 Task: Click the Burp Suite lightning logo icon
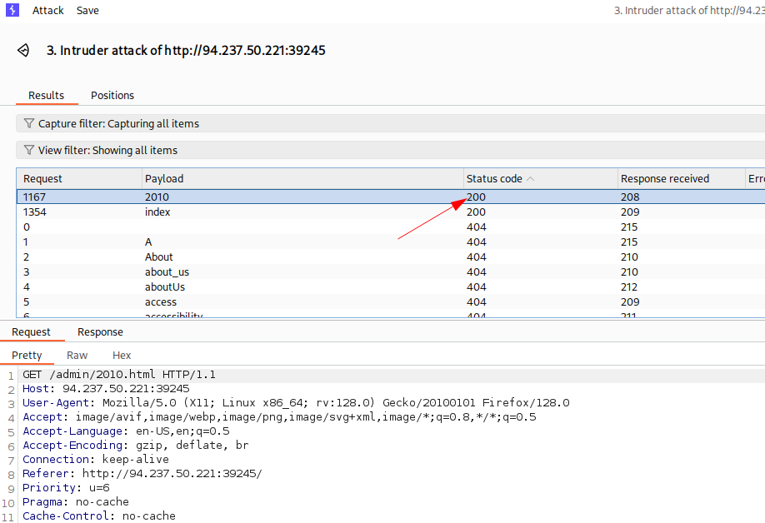click(12, 11)
